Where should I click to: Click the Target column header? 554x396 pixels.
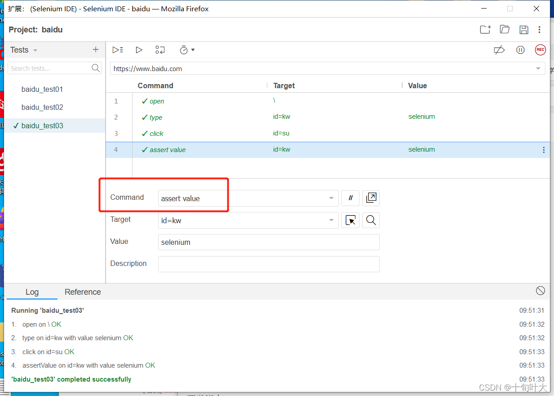(284, 85)
